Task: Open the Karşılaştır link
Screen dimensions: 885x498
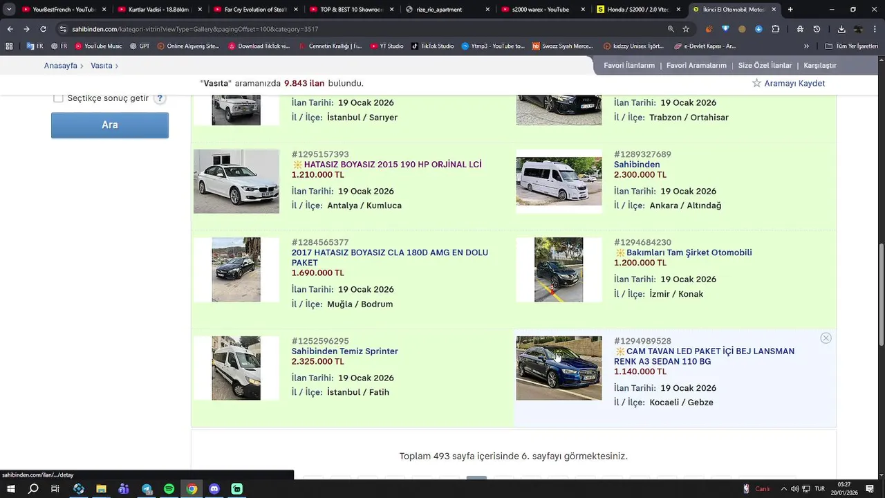Action: pos(820,66)
